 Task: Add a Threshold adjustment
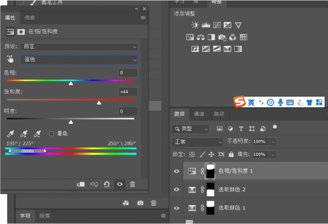coord(216,49)
